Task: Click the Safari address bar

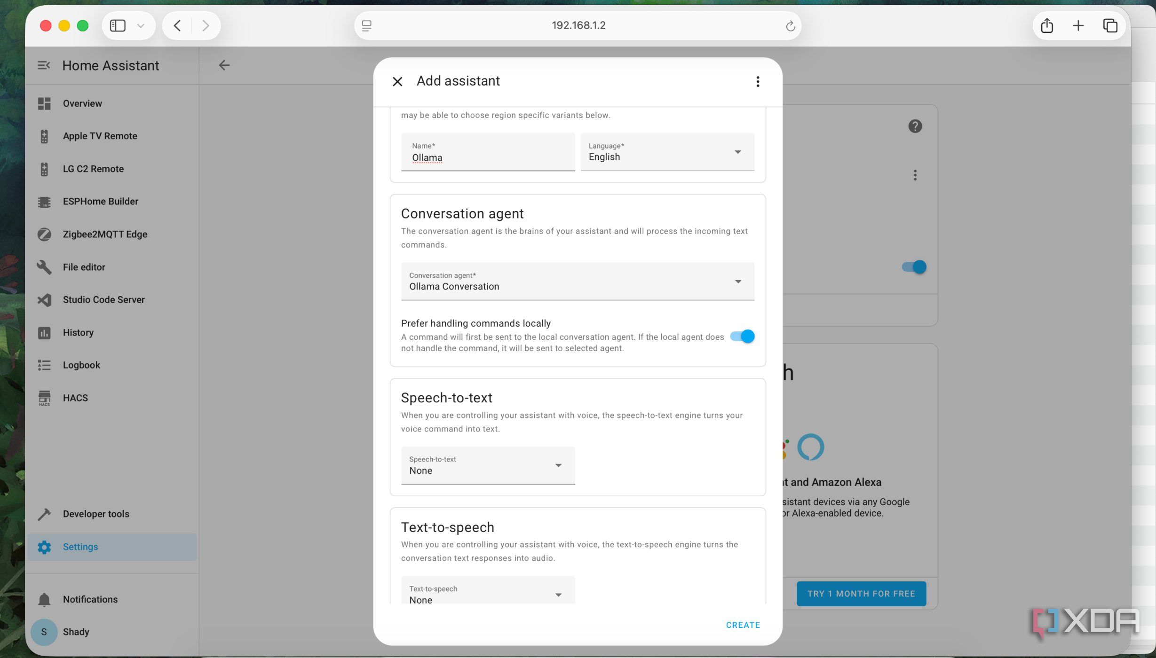Action: tap(578, 25)
